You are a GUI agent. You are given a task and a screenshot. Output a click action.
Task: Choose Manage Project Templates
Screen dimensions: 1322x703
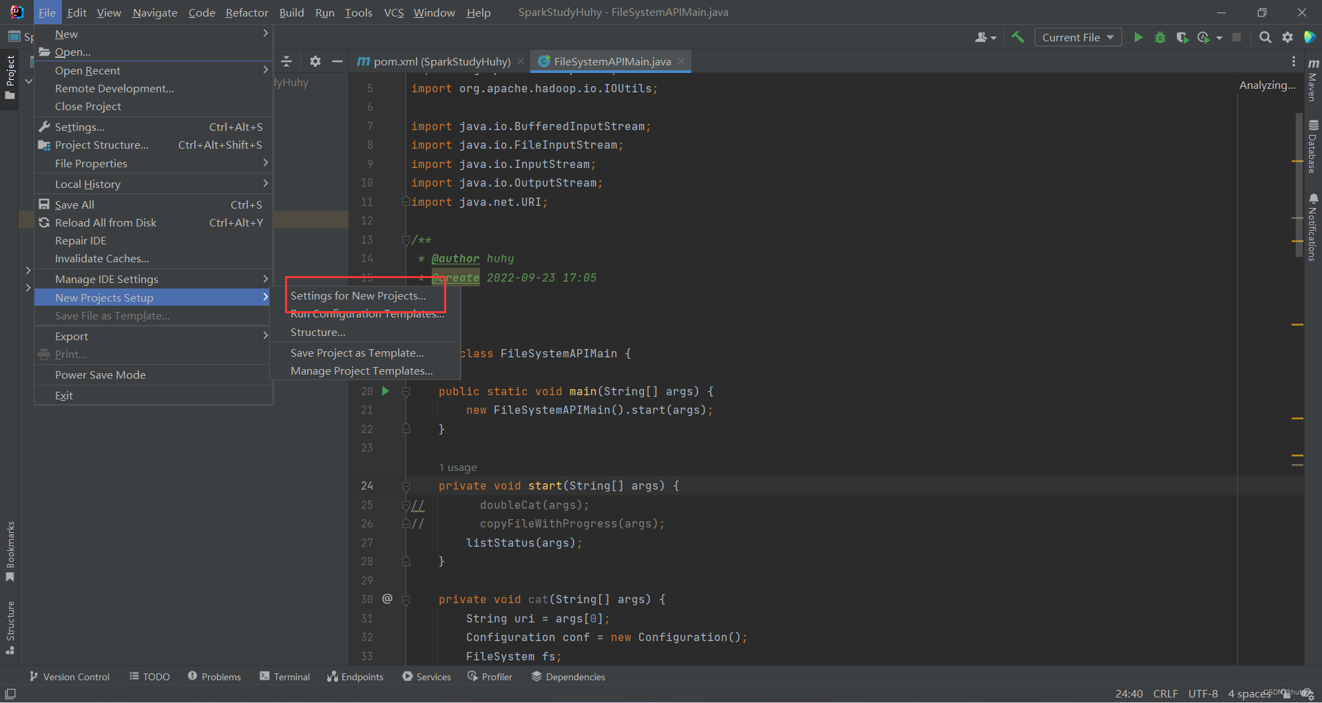[x=365, y=370]
